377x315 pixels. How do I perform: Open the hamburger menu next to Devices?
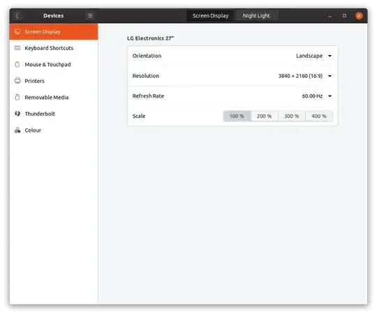90,16
